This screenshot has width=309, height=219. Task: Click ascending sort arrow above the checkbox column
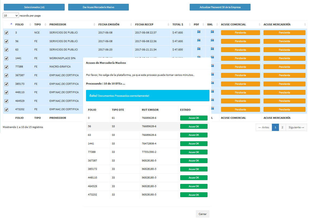click(x=11, y=24)
